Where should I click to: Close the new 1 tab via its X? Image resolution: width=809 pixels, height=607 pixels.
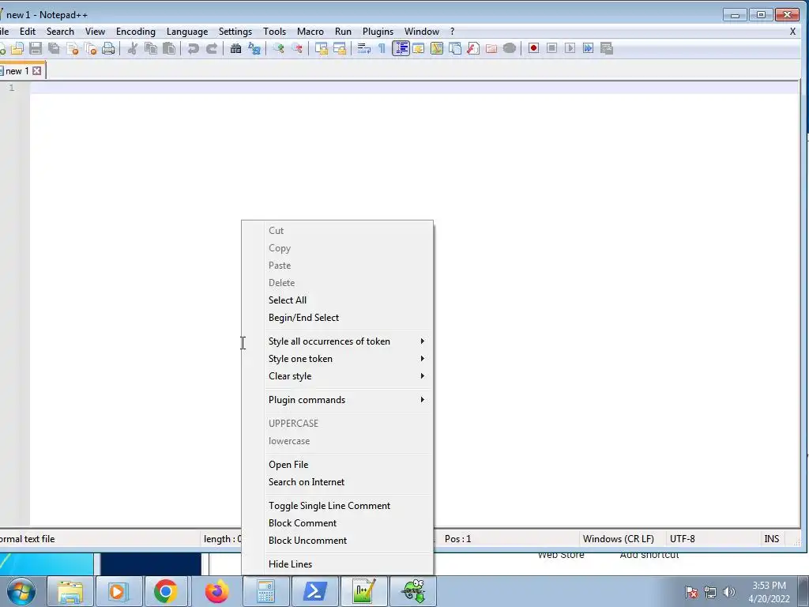pyautogui.click(x=36, y=71)
